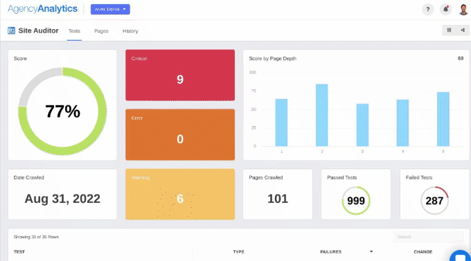Viewport: 471px width, 261px height.
Task: Open the dashboard settings sliders icon
Action: click(449, 30)
